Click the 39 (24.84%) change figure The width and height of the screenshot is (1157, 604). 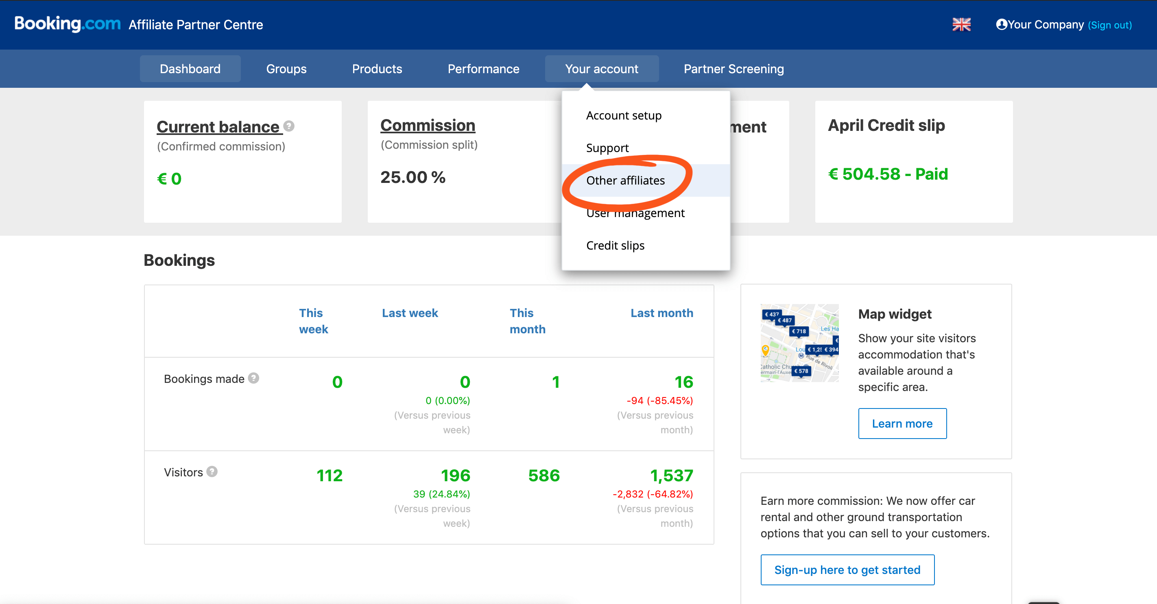(x=441, y=493)
